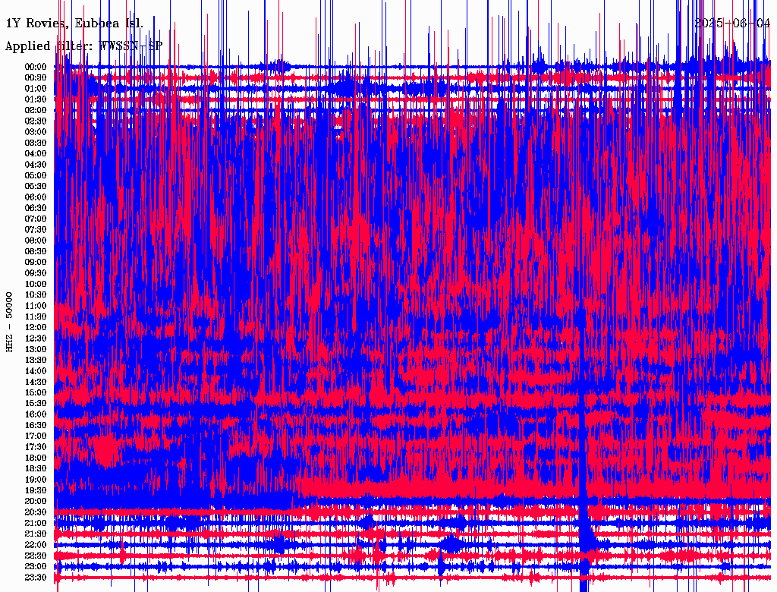Viewport: 777px width, 592px height.
Task: Select the 14:30 trace label
Action: (x=36, y=382)
